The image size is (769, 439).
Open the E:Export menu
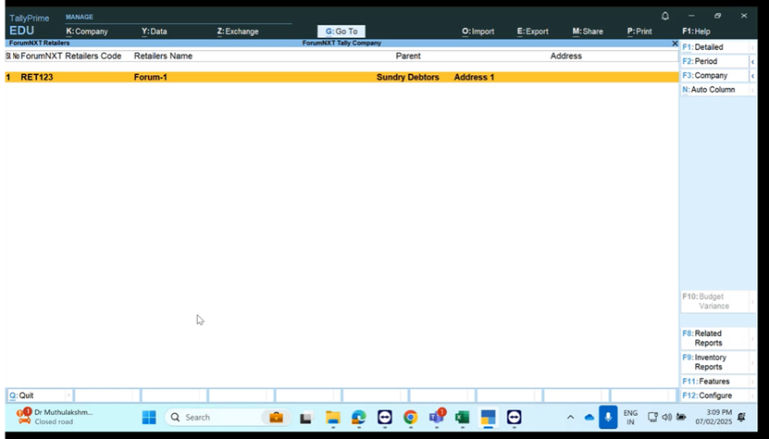click(533, 31)
